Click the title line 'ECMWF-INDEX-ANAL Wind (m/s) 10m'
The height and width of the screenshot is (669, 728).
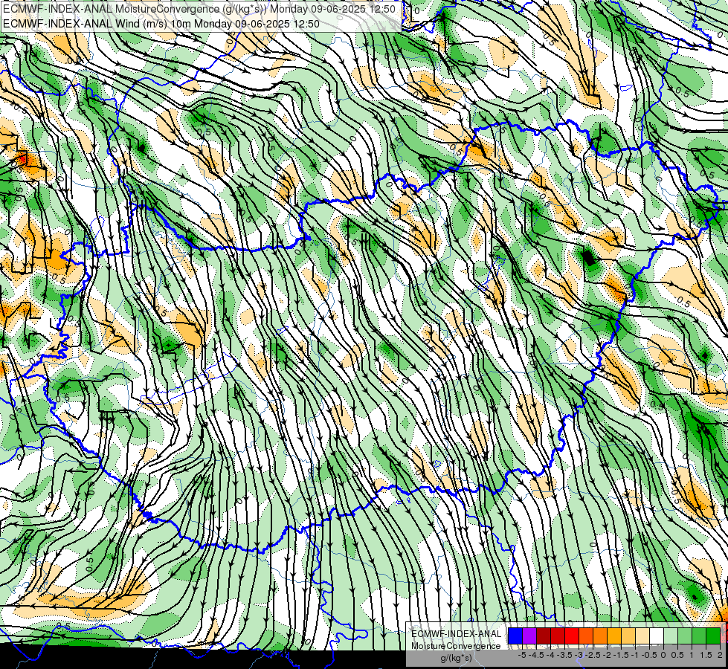[x=97, y=24]
